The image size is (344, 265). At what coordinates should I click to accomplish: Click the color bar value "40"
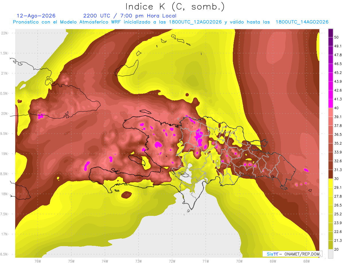337,108
